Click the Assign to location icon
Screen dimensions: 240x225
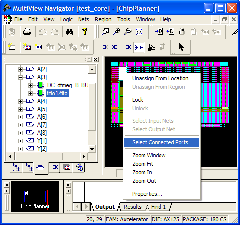coord(159,31)
